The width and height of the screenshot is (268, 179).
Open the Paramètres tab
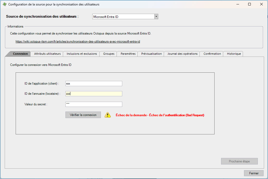(128, 54)
